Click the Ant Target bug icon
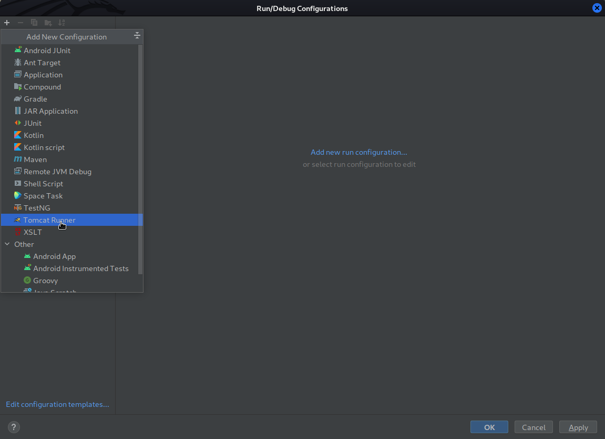Image resolution: width=605 pixels, height=439 pixels. (x=18, y=62)
